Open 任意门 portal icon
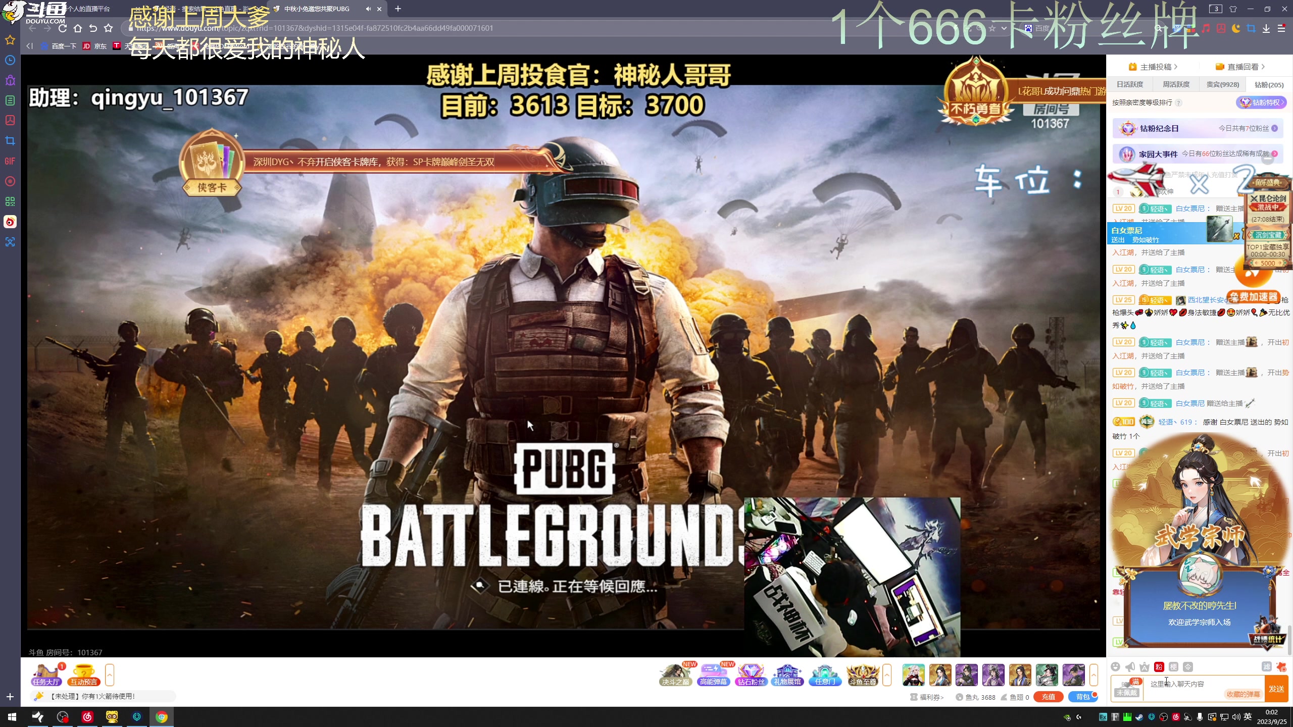Viewport: 1293px width, 727px height. (x=825, y=675)
